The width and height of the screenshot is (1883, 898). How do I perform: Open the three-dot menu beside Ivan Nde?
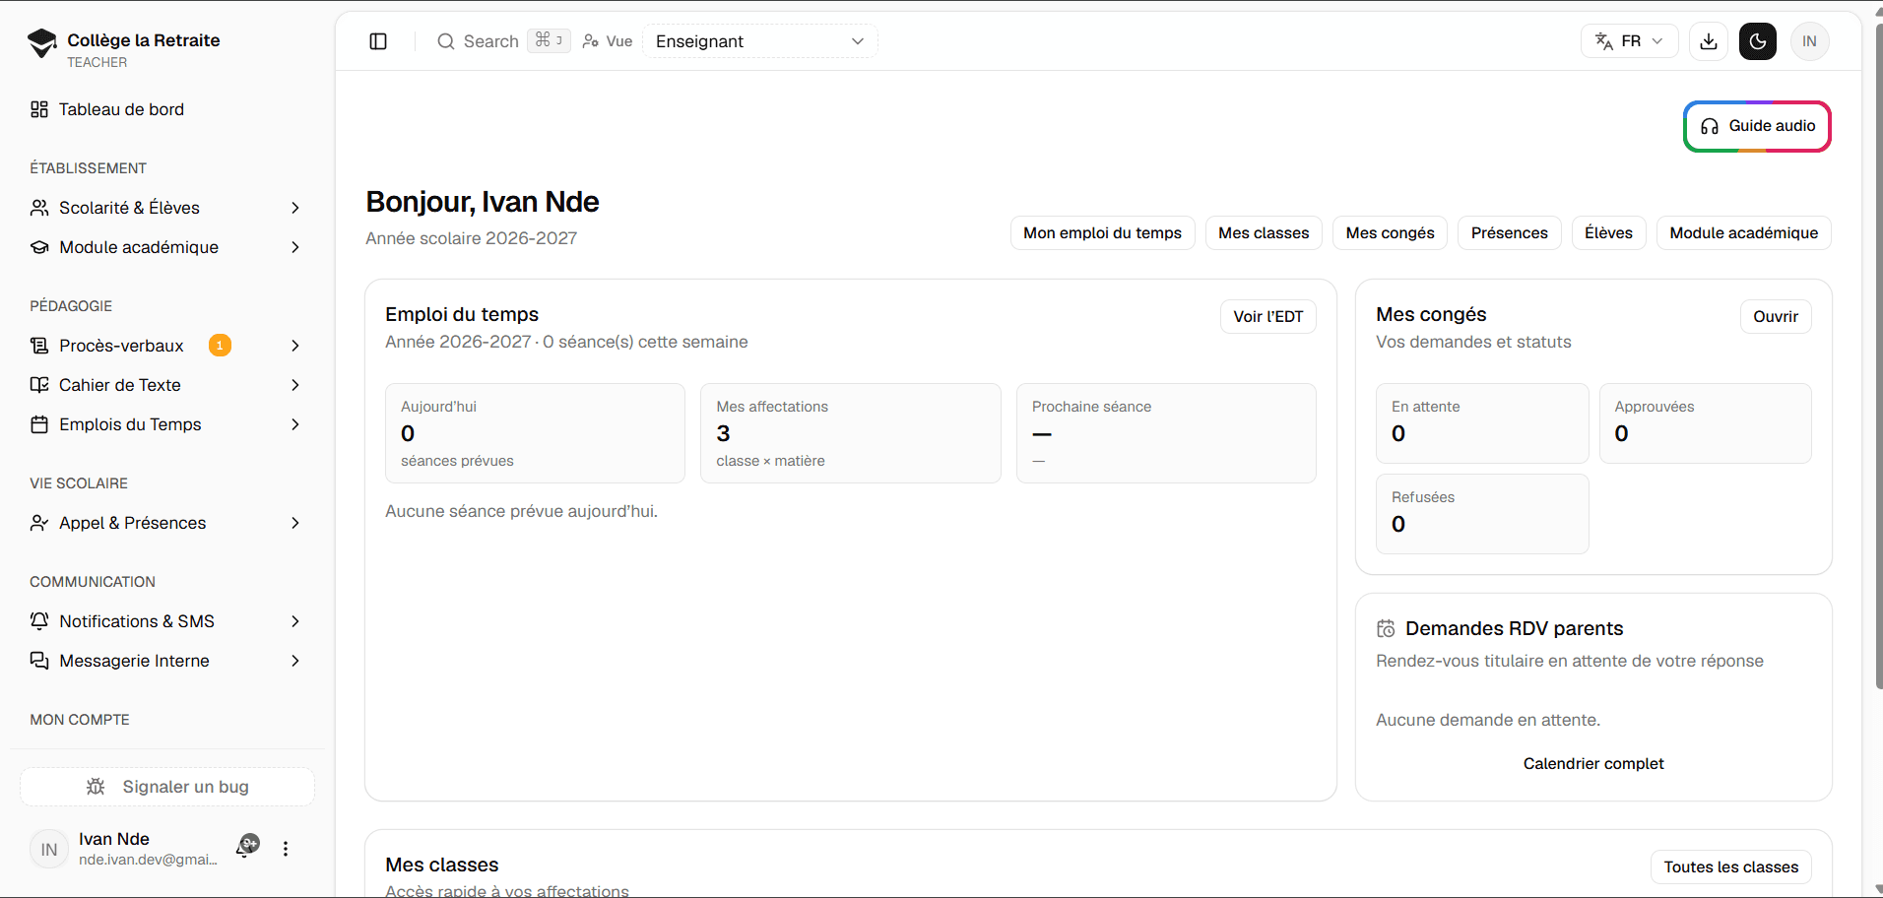pyautogui.click(x=286, y=849)
